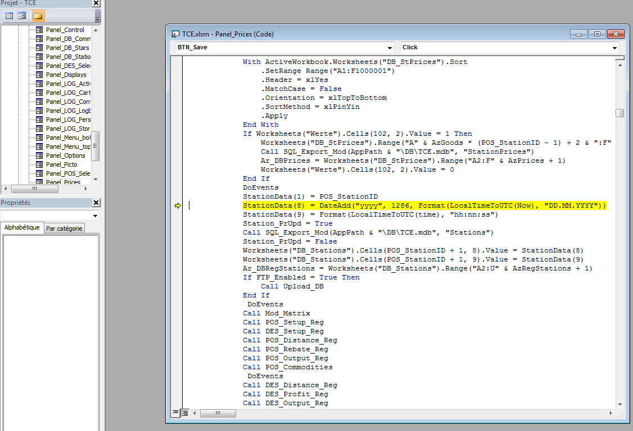Click the 'Call Upload_DB' code line
This screenshot has height=431, width=633.
pyautogui.click(x=292, y=286)
